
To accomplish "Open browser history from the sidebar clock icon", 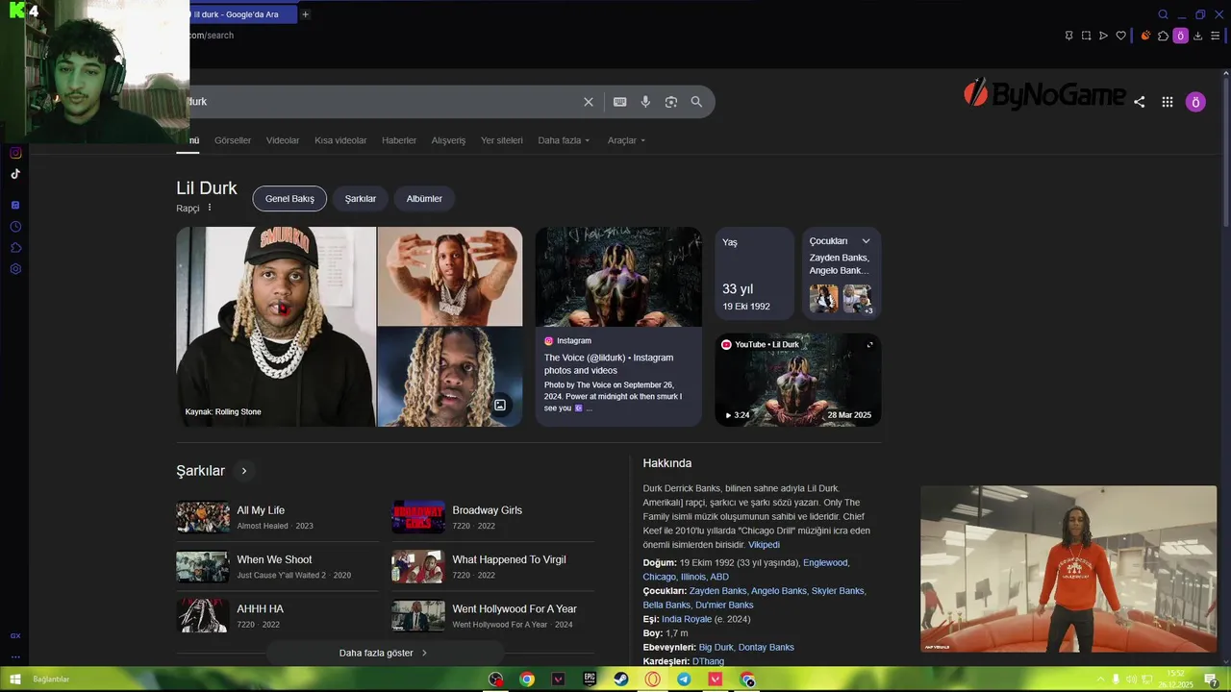I will click(x=15, y=227).
